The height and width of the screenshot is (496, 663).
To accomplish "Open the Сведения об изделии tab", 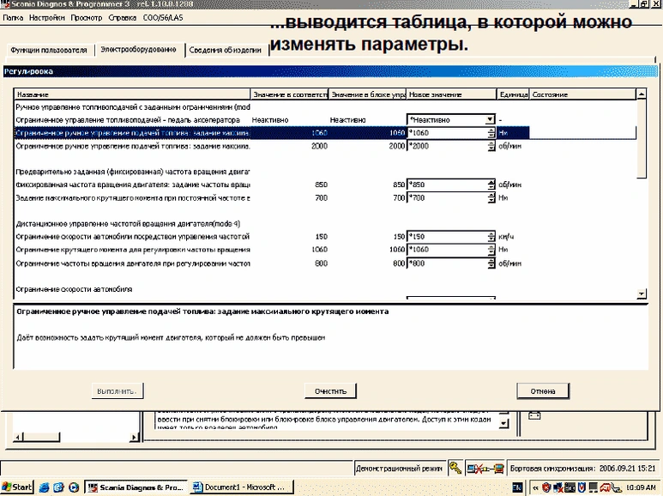I will (226, 51).
